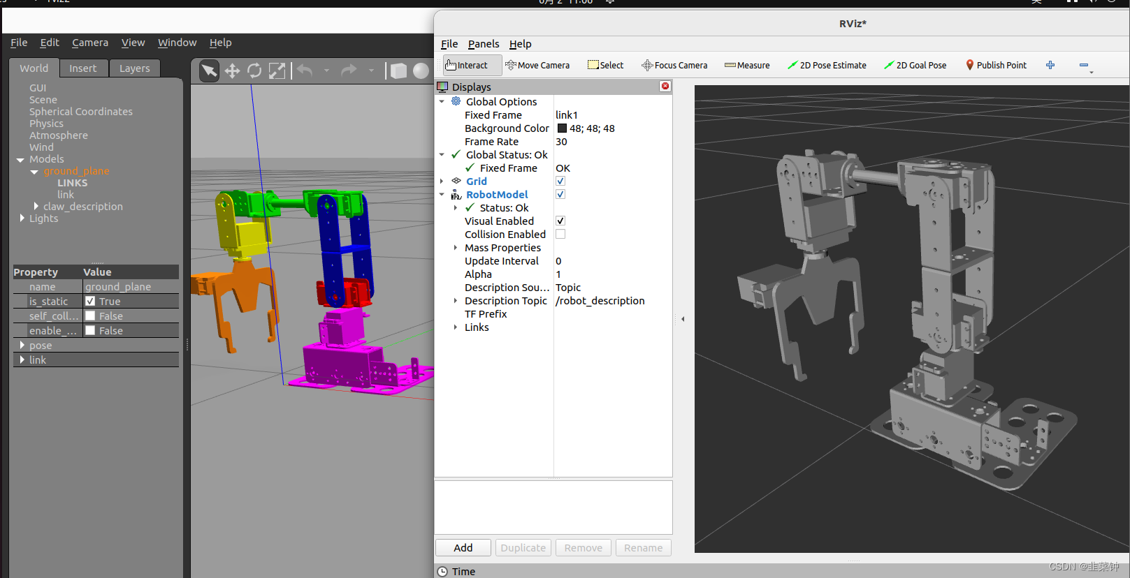The image size is (1130, 578).
Task: Collapse the Global Status section
Action: [442, 154]
